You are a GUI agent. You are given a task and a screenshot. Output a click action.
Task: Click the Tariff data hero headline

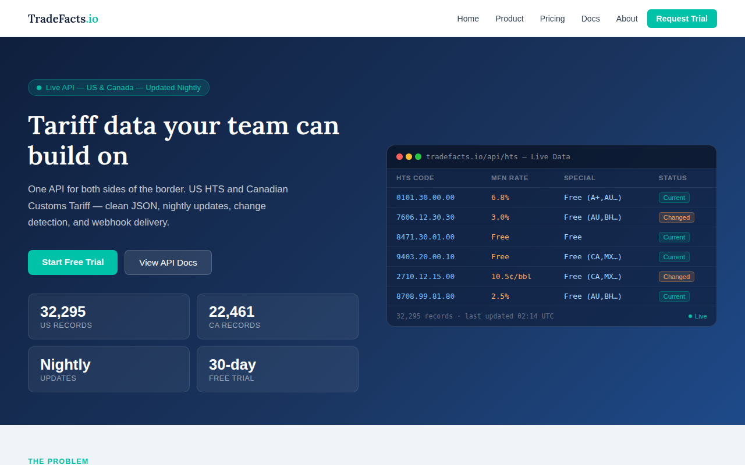click(x=183, y=140)
